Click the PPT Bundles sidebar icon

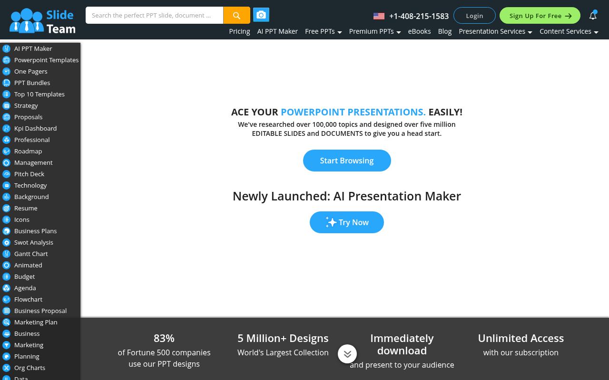(6, 83)
